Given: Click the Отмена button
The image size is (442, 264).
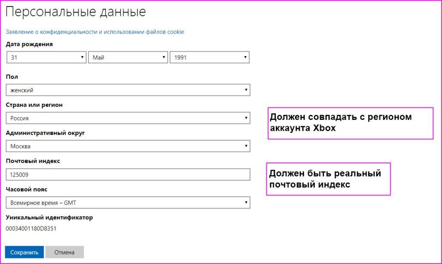Looking at the screenshot, I should pos(64,252).
